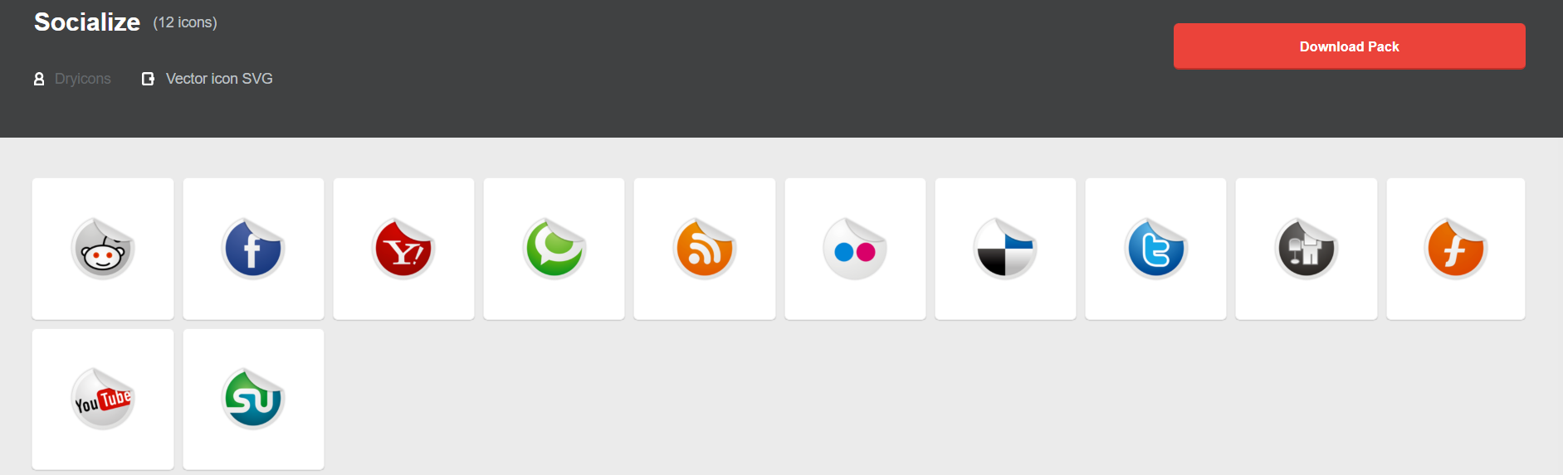Screen dimensions: 1563x475
Task: Click the author person icon
Action: 39,79
